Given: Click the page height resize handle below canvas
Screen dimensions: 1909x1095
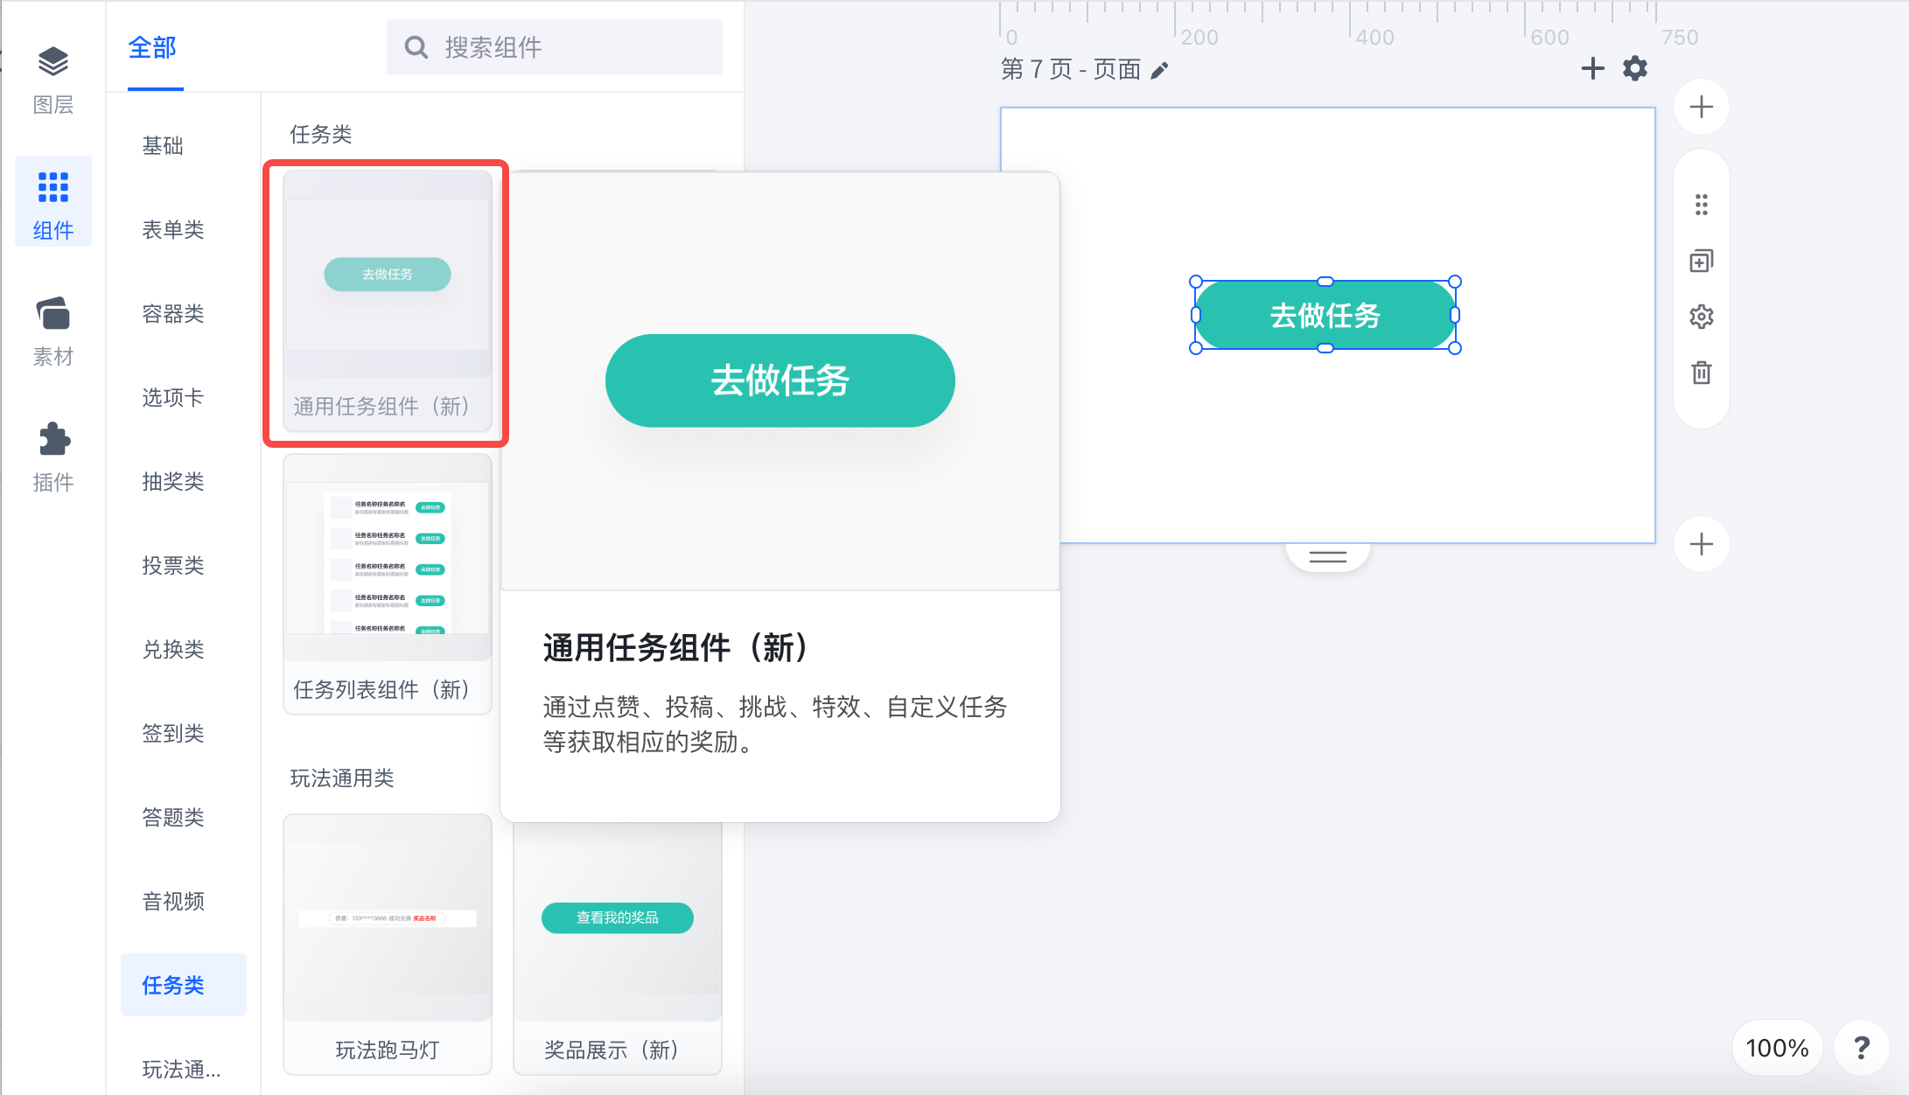Looking at the screenshot, I should (1327, 556).
